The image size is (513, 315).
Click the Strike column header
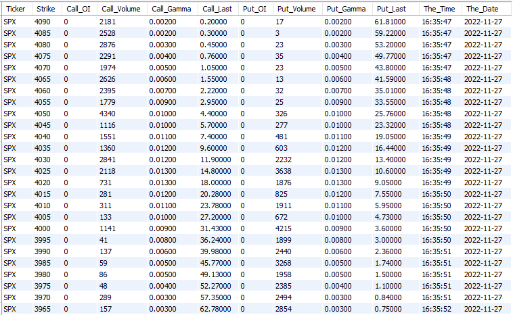coord(46,9)
